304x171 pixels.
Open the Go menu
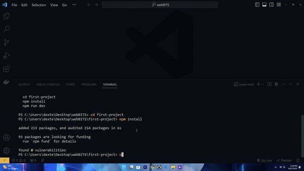pos(65,5)
